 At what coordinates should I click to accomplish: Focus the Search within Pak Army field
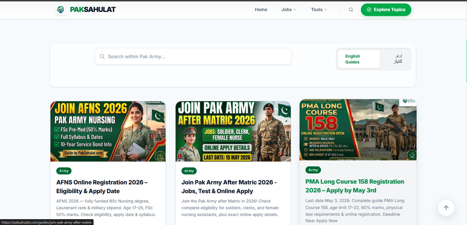click(x=193, y=57)
